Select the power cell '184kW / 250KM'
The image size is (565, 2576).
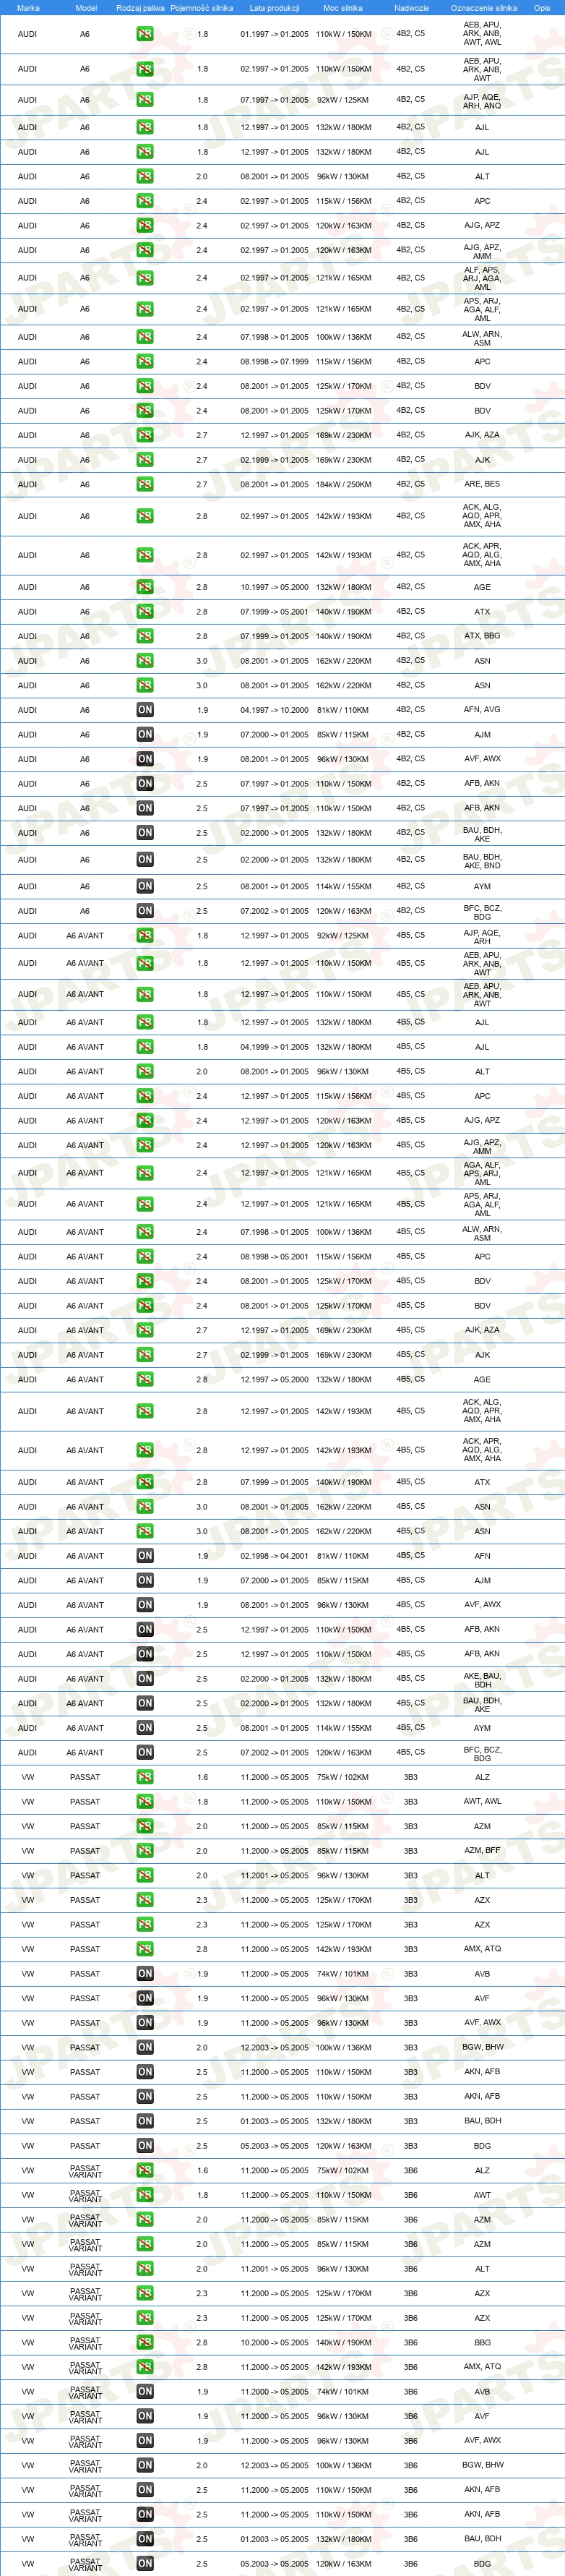(x=343, y=484)
